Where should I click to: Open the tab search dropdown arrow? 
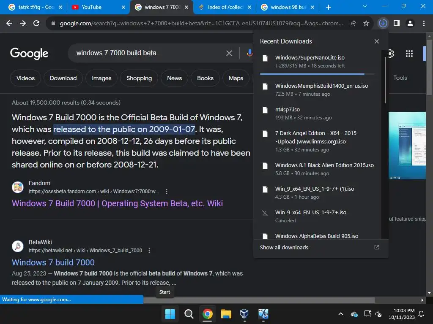click(x=365, y=6)
